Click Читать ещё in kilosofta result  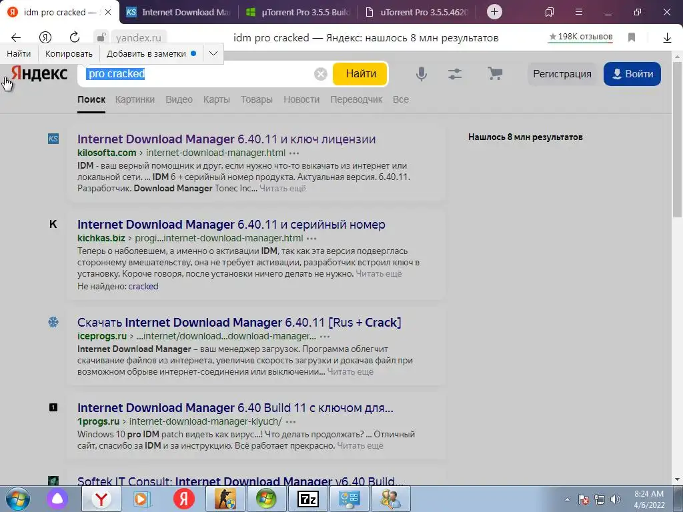pyautogui.click(x=283, y=189)
